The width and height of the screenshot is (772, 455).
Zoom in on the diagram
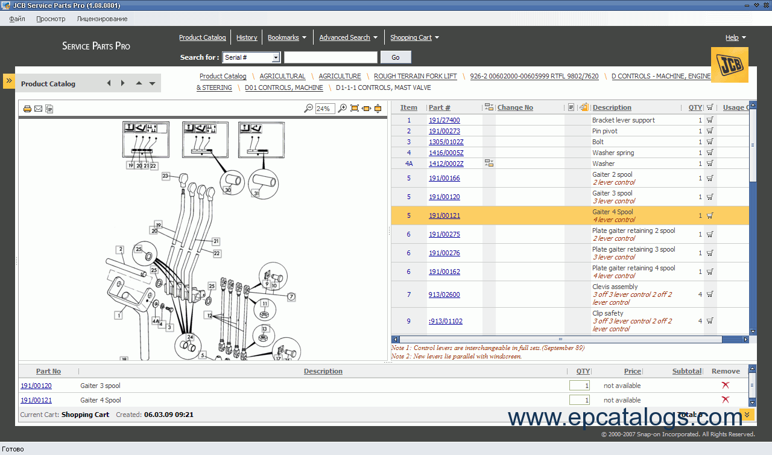(343, 109)
